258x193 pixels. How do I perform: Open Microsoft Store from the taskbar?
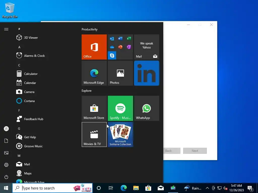pyautogui.click(x=148, y=188)
